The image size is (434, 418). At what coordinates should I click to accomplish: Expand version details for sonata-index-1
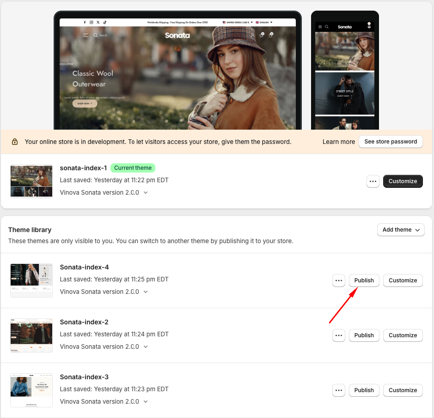click(x=146, y=193)
